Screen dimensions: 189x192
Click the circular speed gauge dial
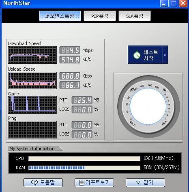pyautogui.click(x=148, y=107)
